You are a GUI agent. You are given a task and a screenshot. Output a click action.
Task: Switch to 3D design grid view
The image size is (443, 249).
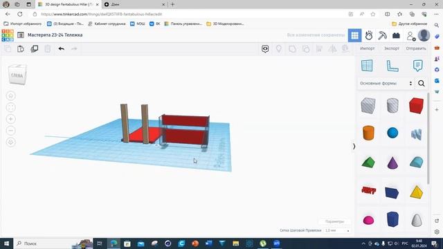[354, 35]
